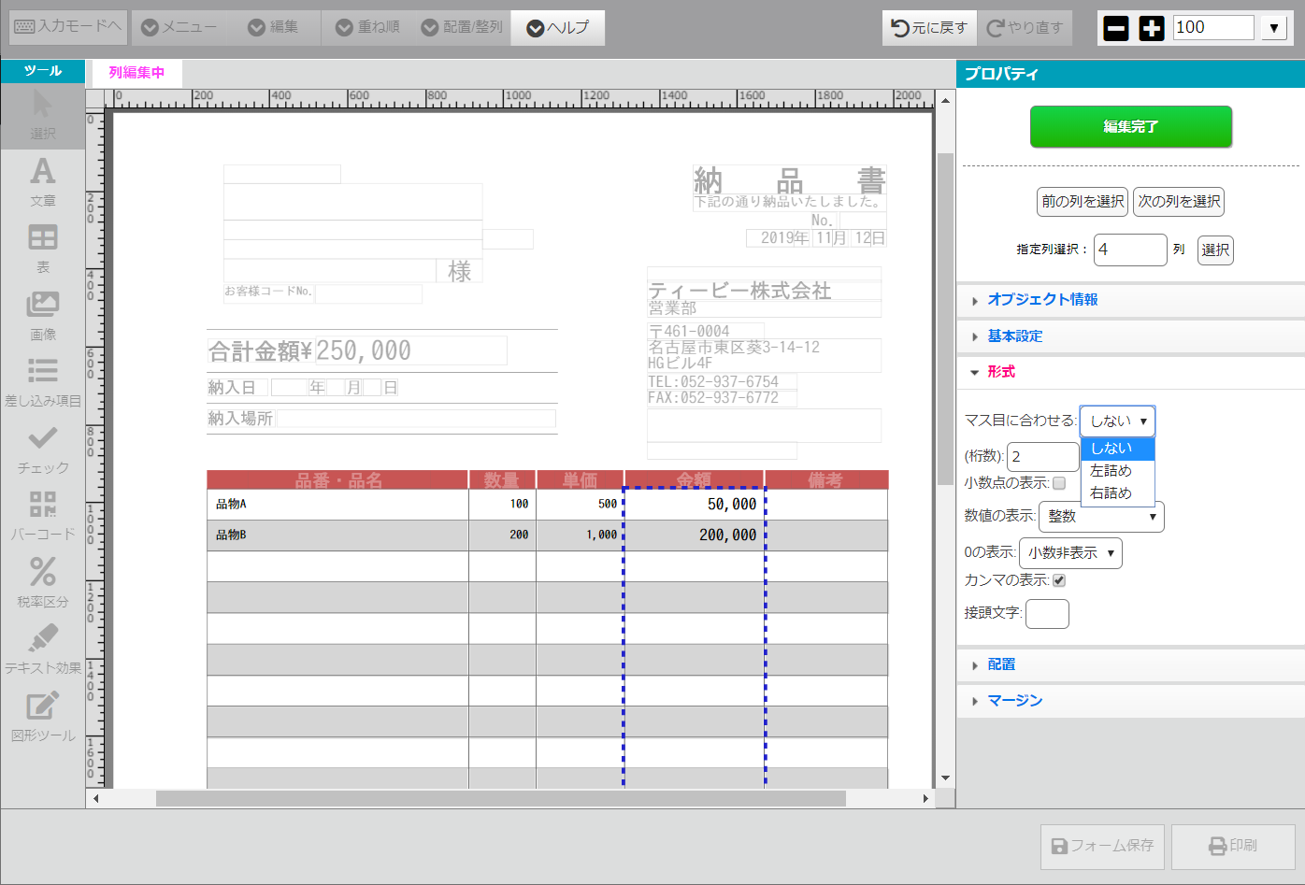Select the バーコード tool

tap(43, 515)
